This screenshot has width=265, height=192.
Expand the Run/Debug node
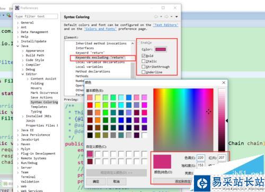click(x=18, y=163)
